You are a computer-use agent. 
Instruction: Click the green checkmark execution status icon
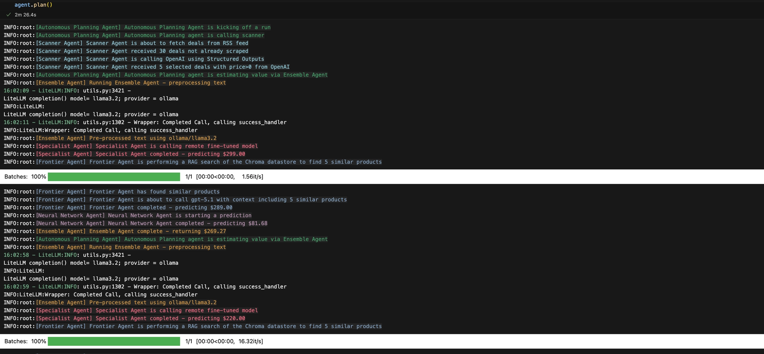[x=9, y=15]
